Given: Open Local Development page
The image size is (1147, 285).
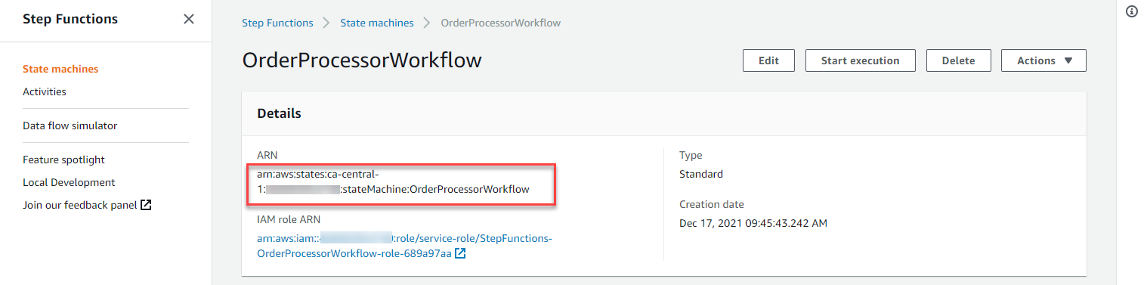Looking at the screenshot, I should [69, 182].
